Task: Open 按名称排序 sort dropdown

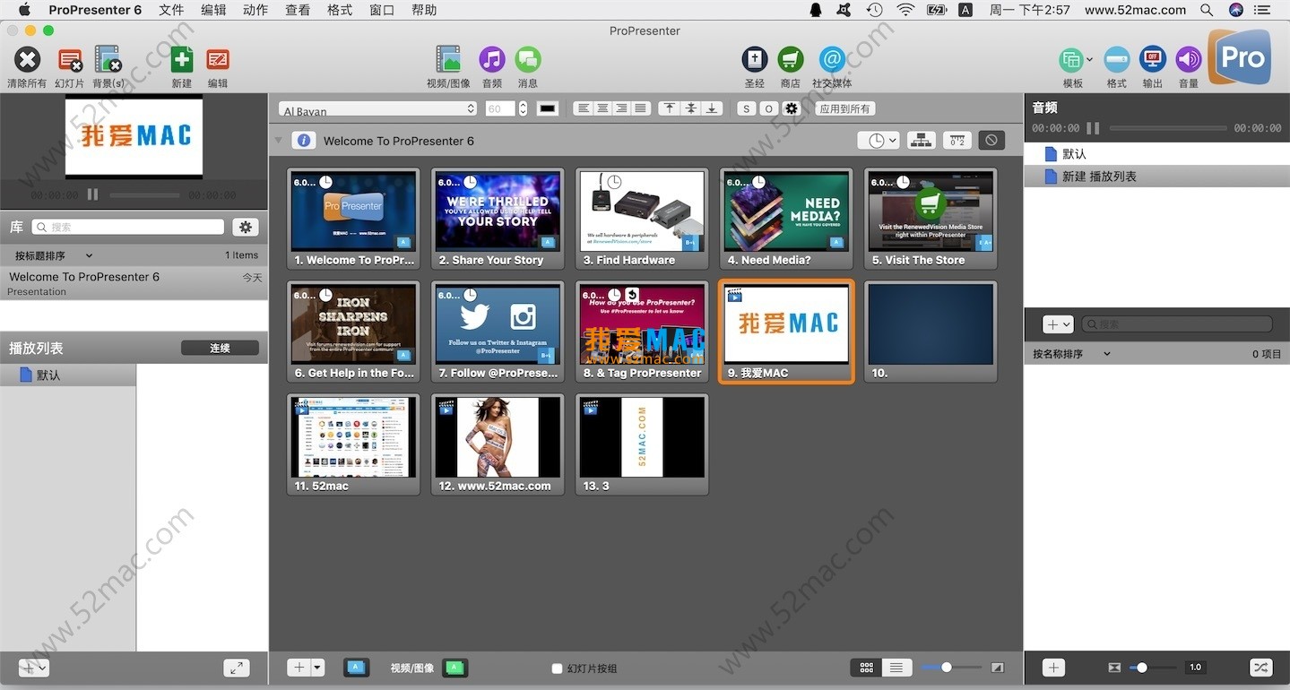Action: (1072, 354)
